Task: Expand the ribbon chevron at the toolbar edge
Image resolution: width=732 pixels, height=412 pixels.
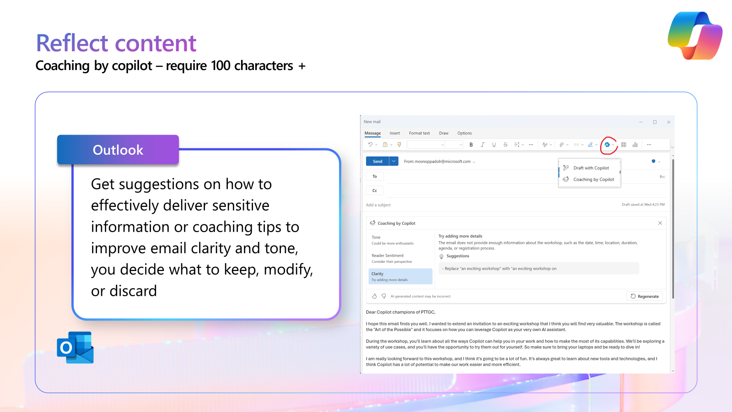Action: pyautogui.click(x=673, y=147)
